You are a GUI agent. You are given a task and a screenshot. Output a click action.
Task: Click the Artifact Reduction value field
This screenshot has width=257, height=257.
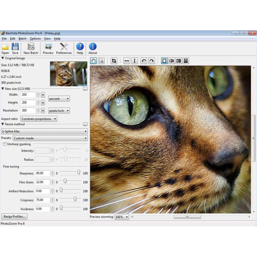point(42,191)
